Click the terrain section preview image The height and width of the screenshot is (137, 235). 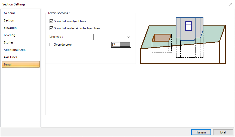(x=183, y=41)
